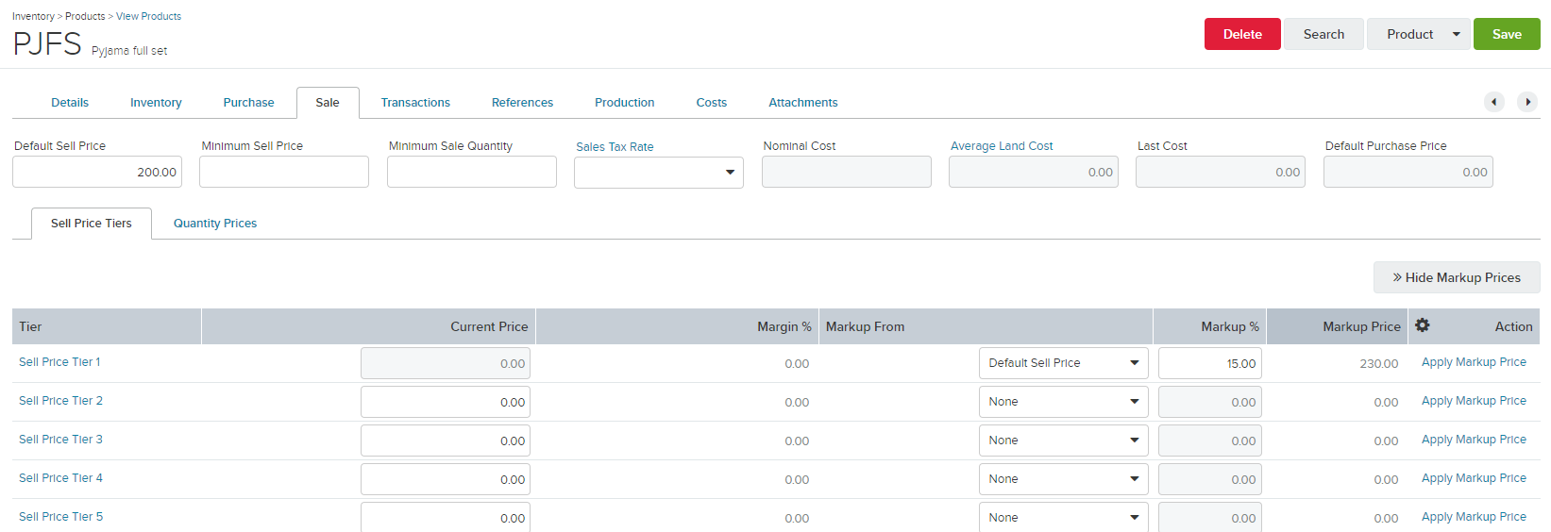Image resolution: width=1551 pixels, height=532 pixels.
Task: Click the Default Purchase Price field
Action: click(1408, 172)
